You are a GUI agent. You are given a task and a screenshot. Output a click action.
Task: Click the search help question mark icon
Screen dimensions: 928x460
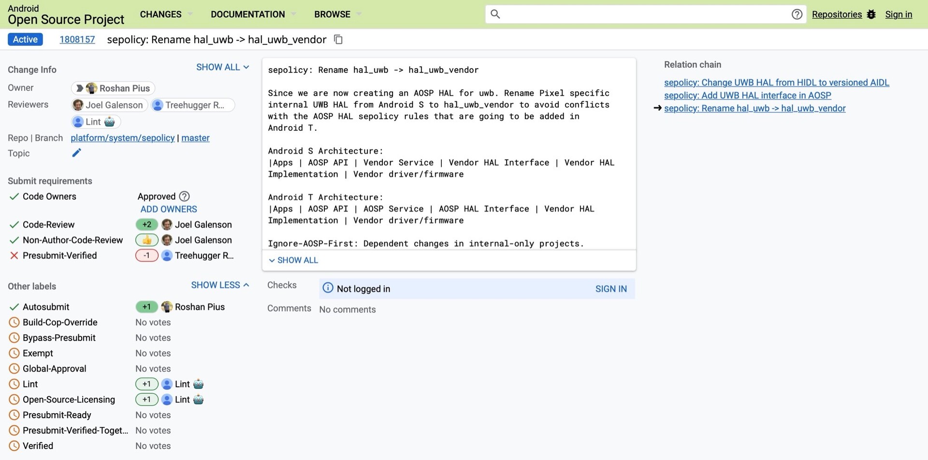point(797,14)
